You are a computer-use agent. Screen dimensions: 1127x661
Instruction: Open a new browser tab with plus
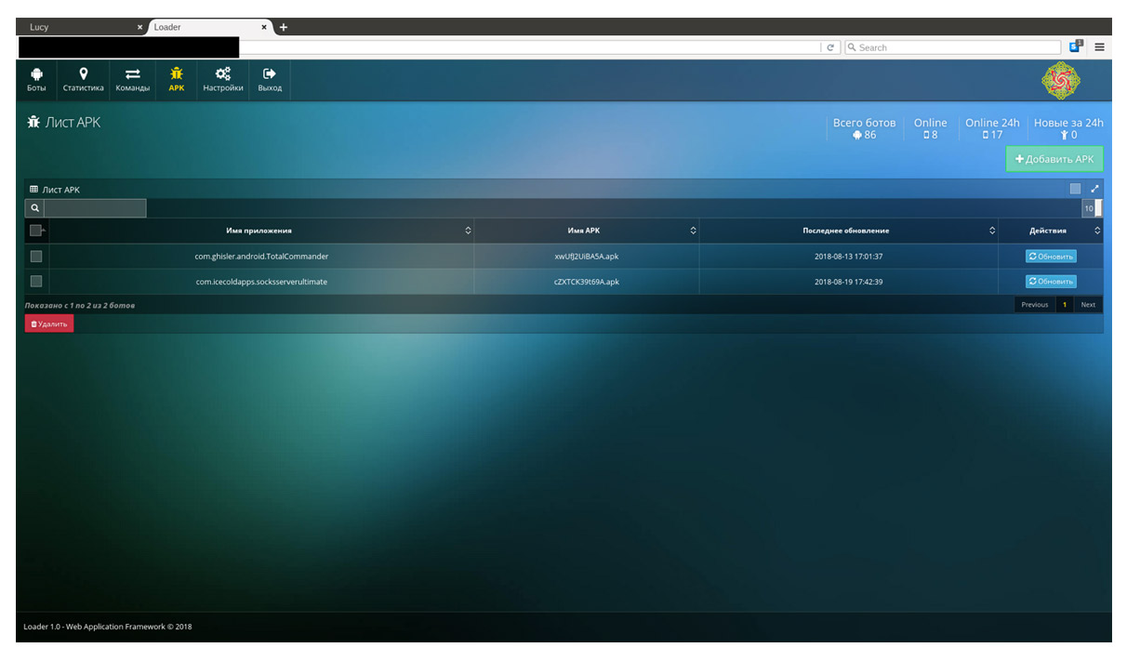284,27
